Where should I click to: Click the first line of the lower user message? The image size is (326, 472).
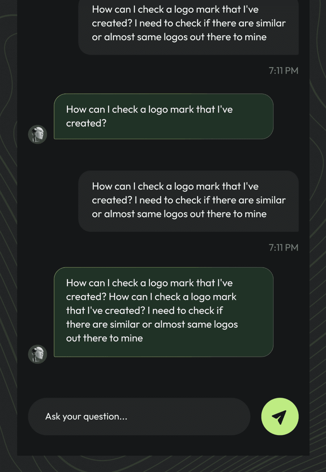(175, 186)
